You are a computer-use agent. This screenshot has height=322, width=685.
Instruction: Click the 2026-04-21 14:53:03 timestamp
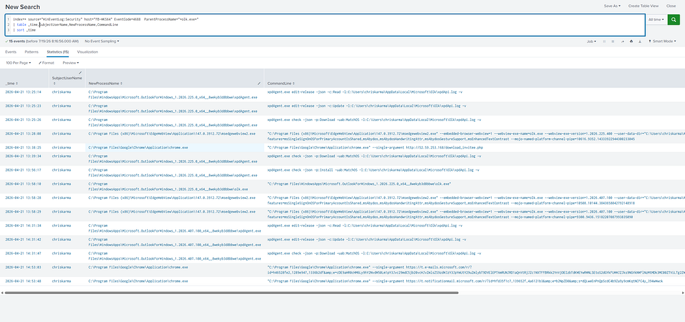(x=23, y=267)
